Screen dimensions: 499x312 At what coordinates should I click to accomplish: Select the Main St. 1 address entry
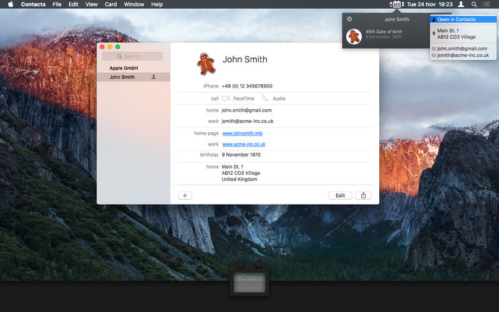(x=463, y=34)
